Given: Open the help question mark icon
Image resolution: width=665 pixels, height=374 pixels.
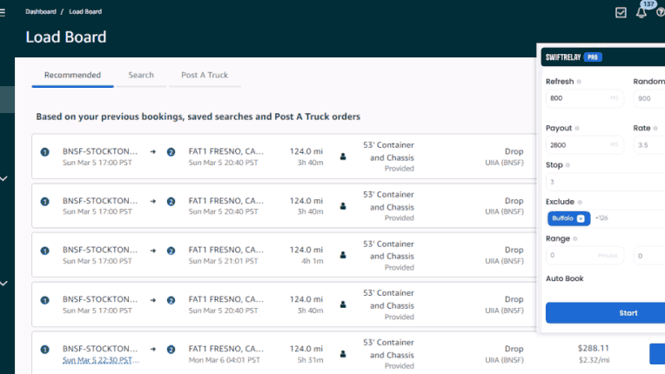Looking at the screenshot, I should [x=661, y=12].
